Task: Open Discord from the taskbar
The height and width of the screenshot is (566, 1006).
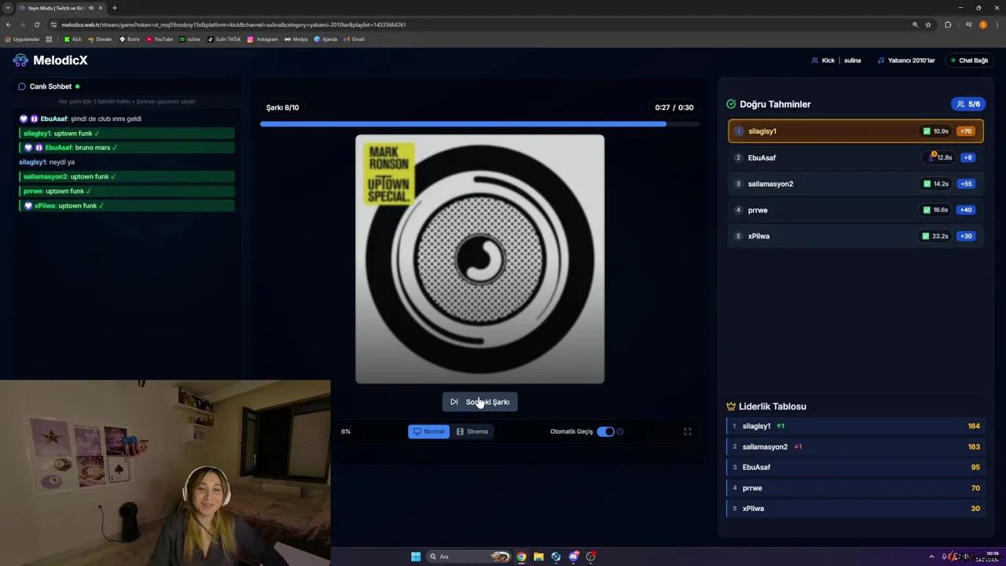Action: click(574, 557)
